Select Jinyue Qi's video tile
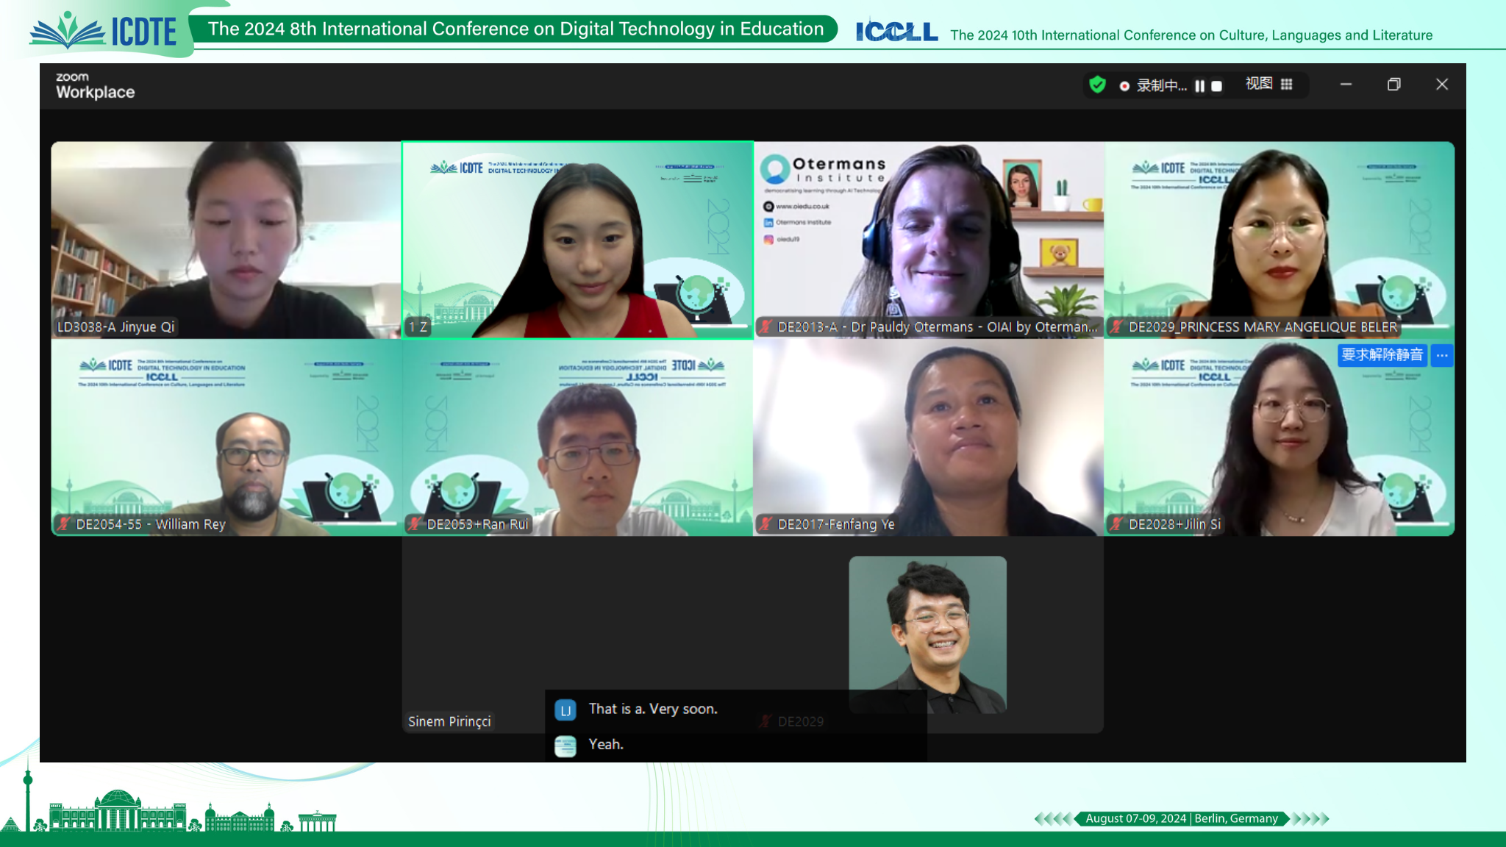Image resolution: width=1506 pixels, height=847 pixels. [226, 240]
